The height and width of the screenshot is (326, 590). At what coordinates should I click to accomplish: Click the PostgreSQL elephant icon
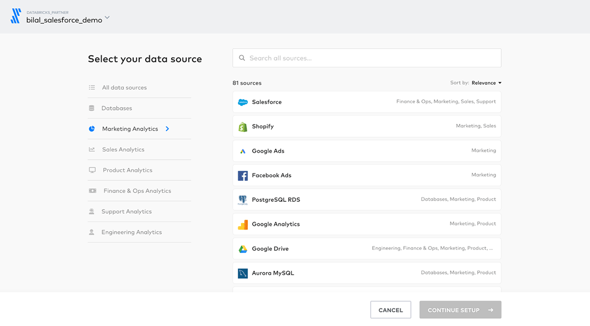coord(243,200)
